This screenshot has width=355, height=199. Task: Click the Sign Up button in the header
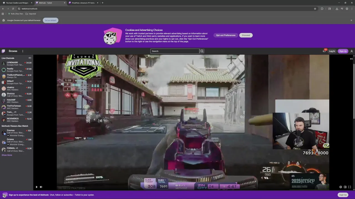[343, 51]
